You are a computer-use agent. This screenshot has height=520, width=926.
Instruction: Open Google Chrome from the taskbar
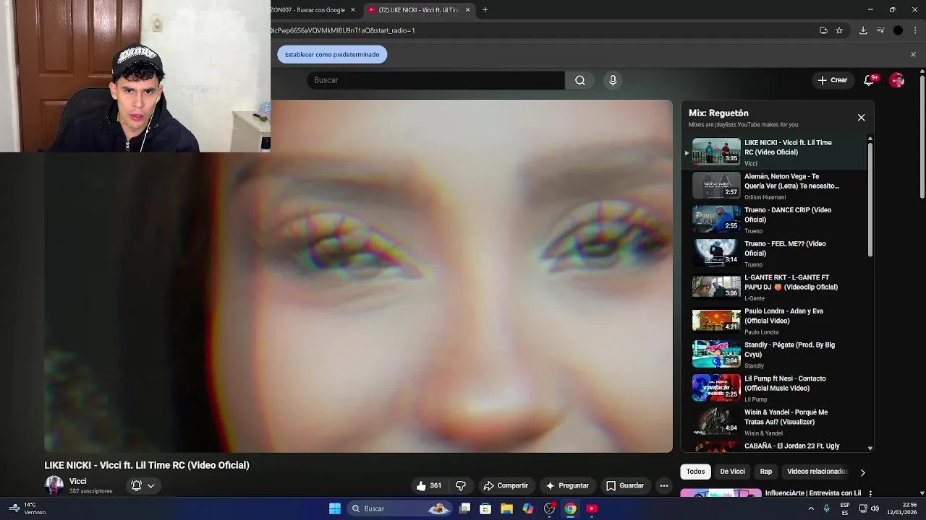571,508
